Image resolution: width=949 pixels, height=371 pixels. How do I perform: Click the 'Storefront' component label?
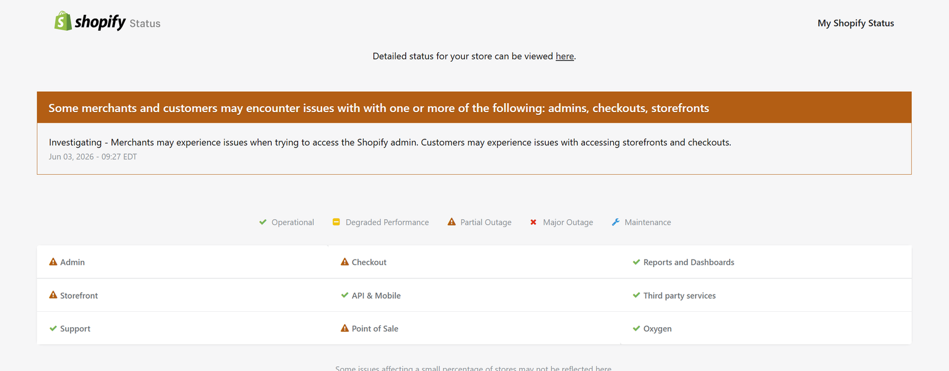coord(79,295)
